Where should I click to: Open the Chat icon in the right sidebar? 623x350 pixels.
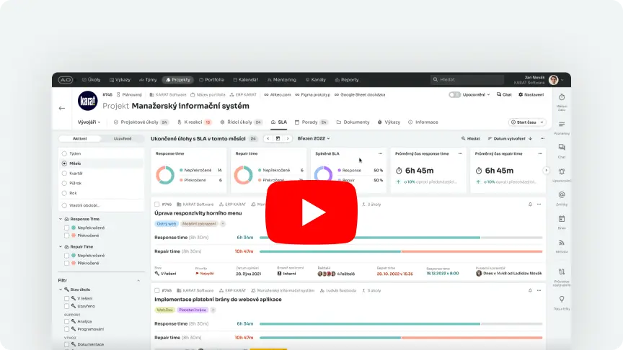pyautogui.click(x=562, y=148)
